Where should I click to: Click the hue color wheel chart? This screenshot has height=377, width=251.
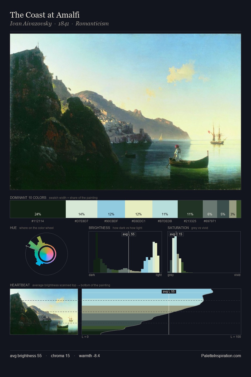(46, 254)
